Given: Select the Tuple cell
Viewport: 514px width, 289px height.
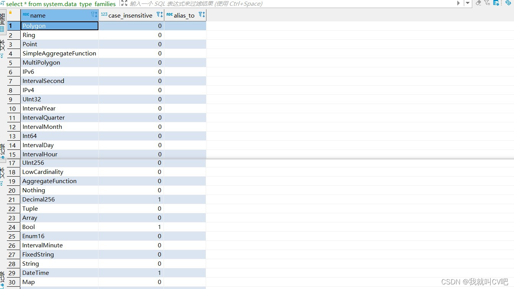Looking at the screenshot, I should pos(60,209).
